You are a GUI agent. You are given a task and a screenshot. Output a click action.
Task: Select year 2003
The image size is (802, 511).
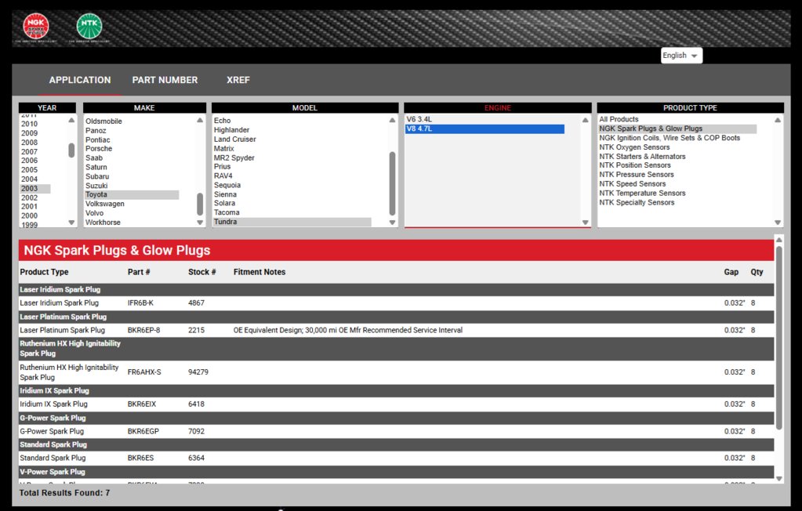(35, 188)
